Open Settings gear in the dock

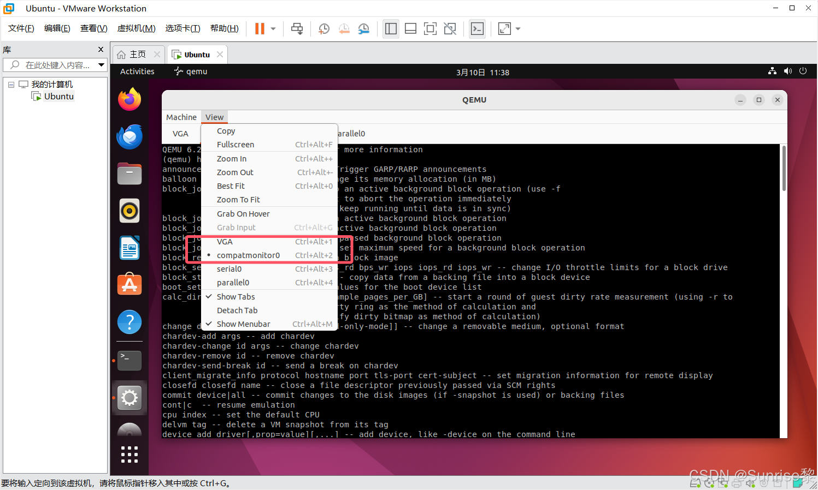click(x=130, y=398)
